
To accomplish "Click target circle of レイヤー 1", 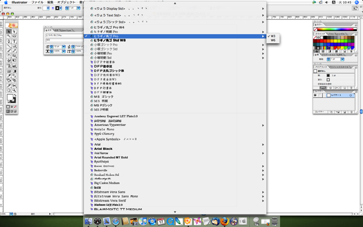I will click(x=351, y=95).
